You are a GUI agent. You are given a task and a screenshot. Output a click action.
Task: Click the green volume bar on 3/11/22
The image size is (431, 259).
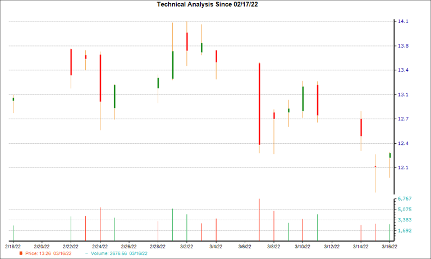click(x=317, y=228)
